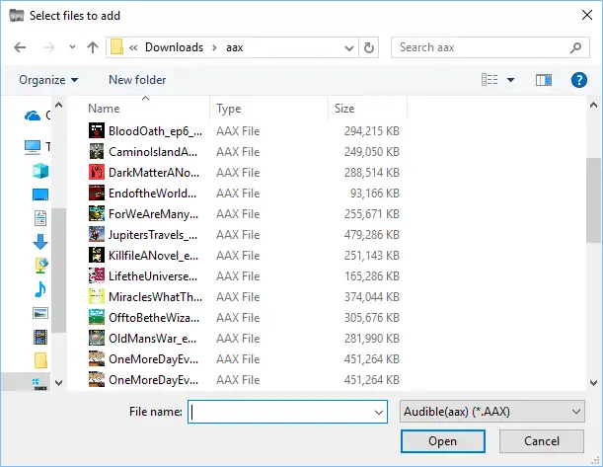This screenshot has height=467, width=603.
Task: Select the MiraclesWhatTh... file icon
Action: pyautogui.click(x=96, y=297)
